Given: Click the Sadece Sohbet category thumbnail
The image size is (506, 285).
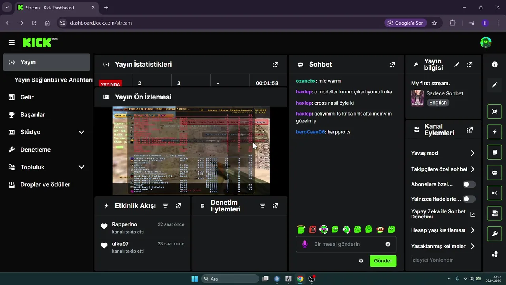Looking at the screenshot, I should click(417, 98).
